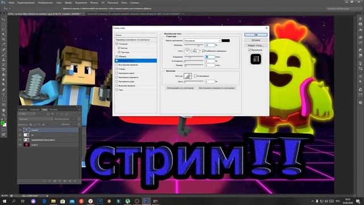Enable the Внутреннее свечение effect checkbox
This screenshot has width=364, height=205.
click(x=117, y=64)
